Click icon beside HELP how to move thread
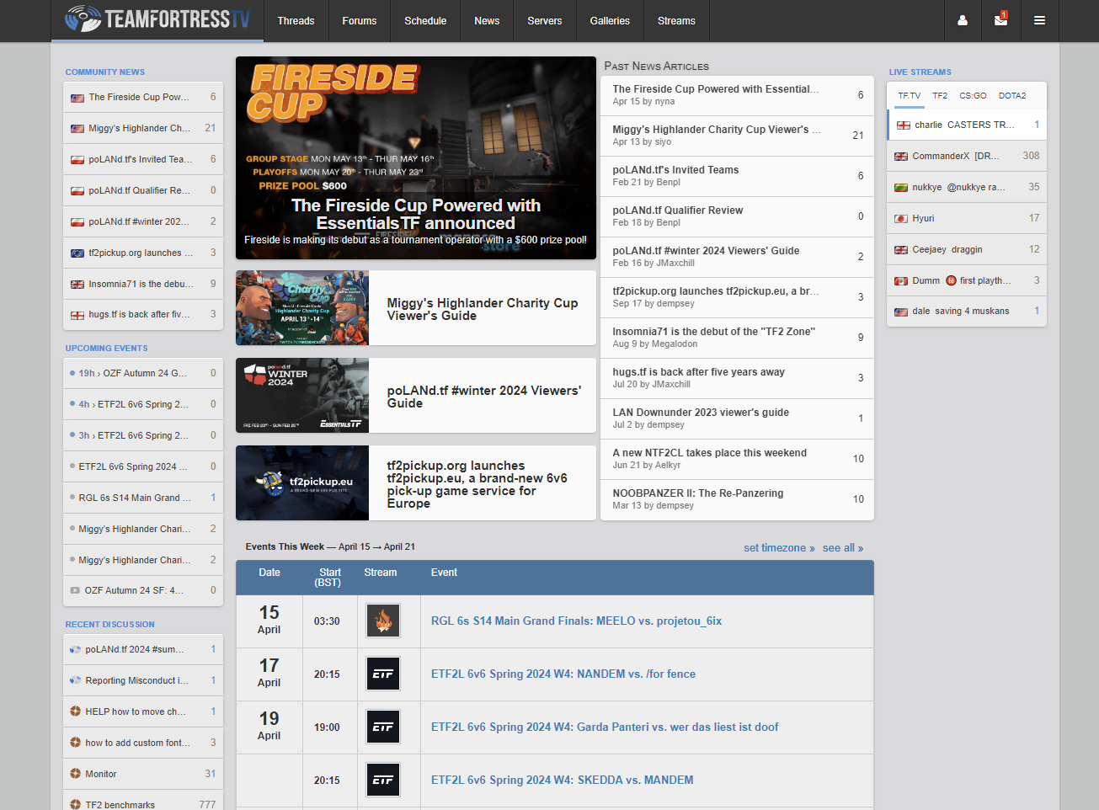This screenshot has width=1099, height=810. 75,711
